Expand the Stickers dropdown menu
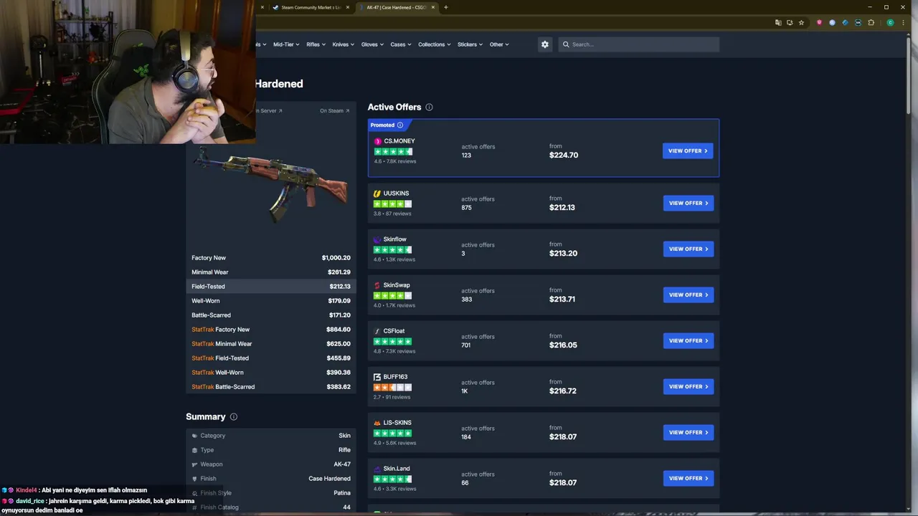 (470, 44)
